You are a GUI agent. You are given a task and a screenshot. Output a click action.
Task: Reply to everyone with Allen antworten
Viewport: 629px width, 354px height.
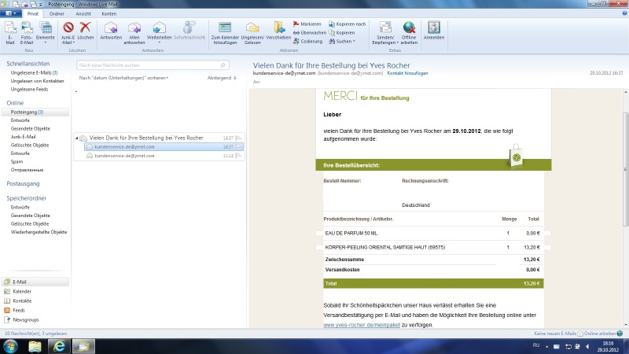tap(134, 33)
